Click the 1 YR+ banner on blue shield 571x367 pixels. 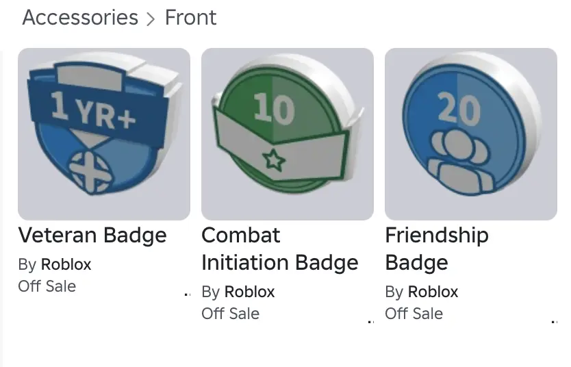point(93,110)
